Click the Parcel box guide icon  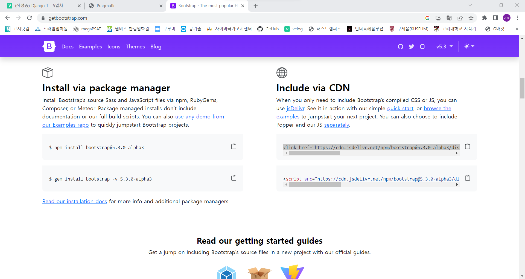259,273
